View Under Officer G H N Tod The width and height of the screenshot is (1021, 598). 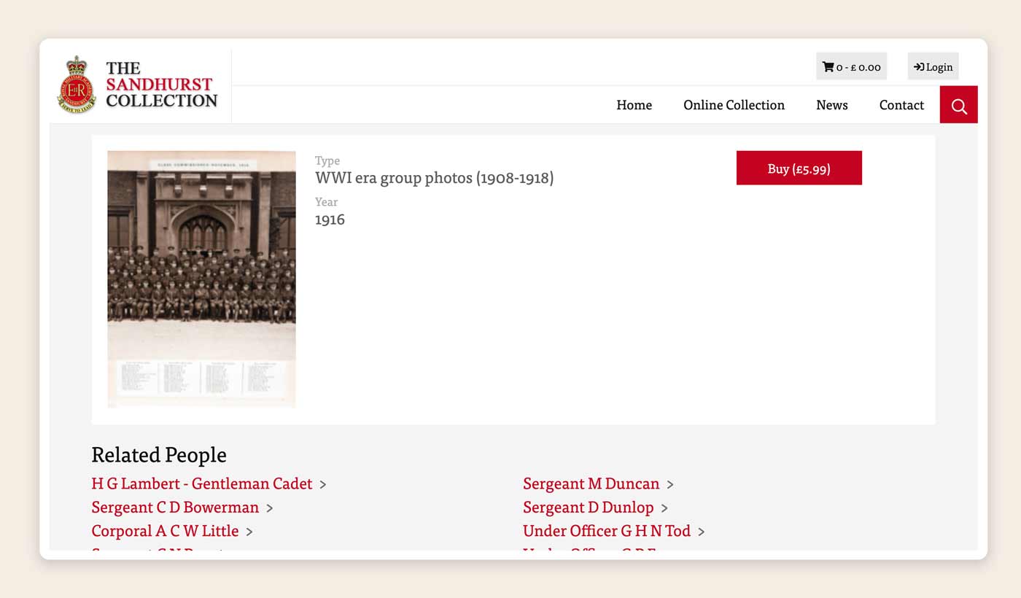click(x=606, y=531)
